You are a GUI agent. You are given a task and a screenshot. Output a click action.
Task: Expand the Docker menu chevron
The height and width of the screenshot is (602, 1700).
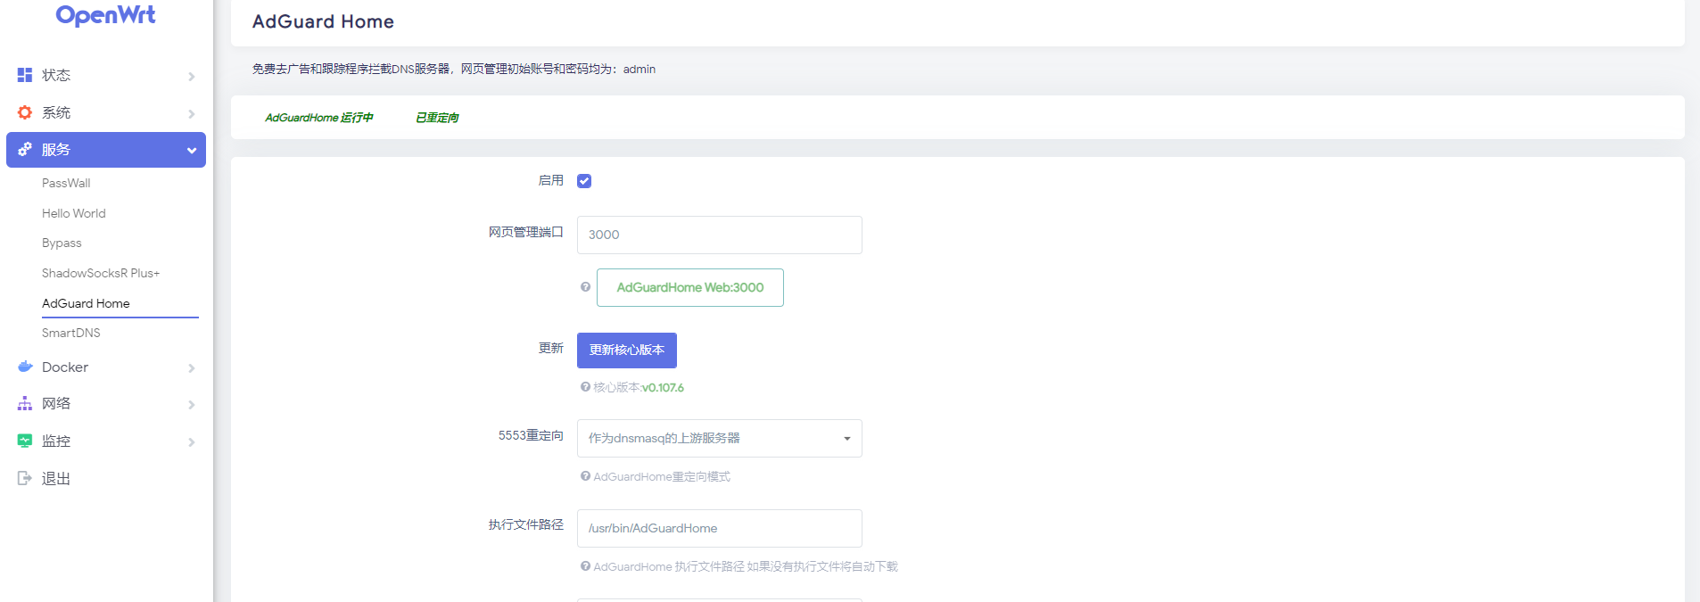pyautogui.click(x=191, y=368)
